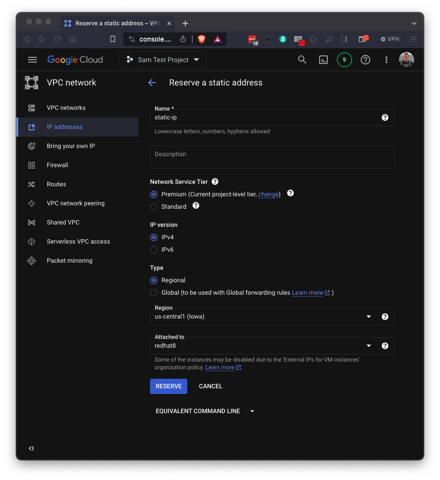
Task: Click the RESERVE button
Action: click(x=169, y=386)
